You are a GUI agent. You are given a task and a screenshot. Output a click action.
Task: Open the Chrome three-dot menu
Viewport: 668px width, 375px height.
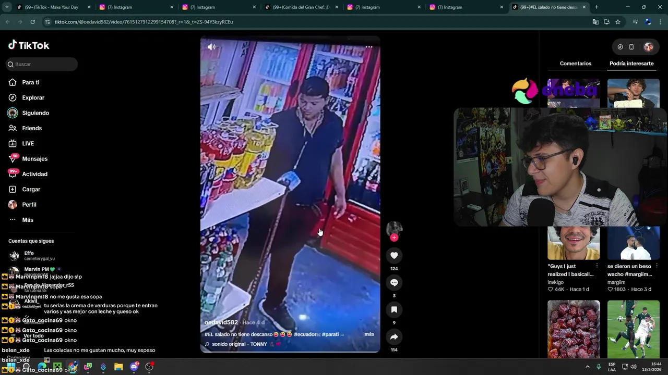(x=661, y=22)
